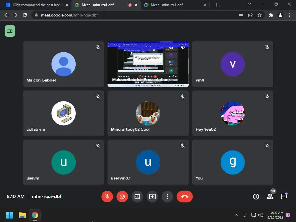This screenshot has width=296, height=222.
Task: Expand the tab search dropdown
Action: click(x=249, y=4)
